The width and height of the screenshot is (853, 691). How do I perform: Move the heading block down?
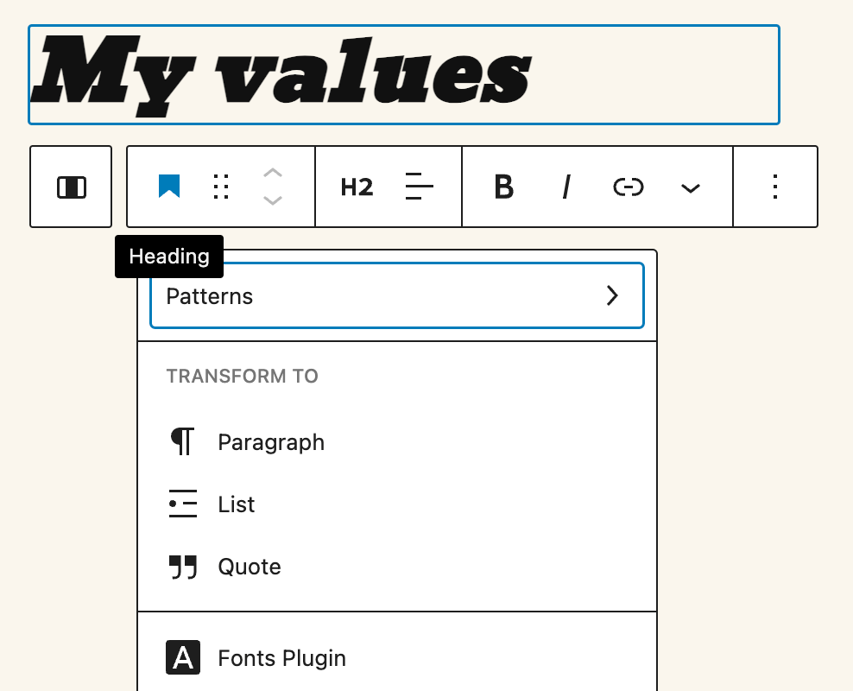273,200
